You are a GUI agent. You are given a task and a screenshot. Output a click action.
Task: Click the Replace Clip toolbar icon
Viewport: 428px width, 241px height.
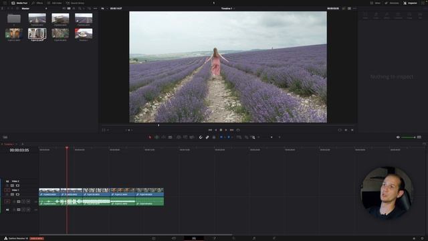192,137
